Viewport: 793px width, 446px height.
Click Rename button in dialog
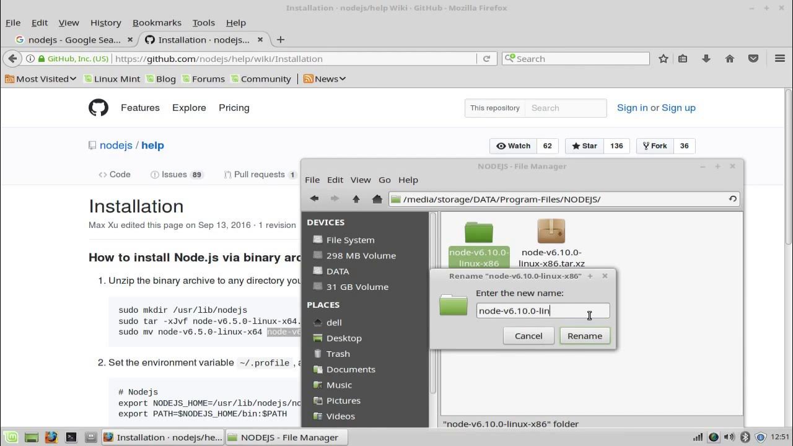click(585, 336)
